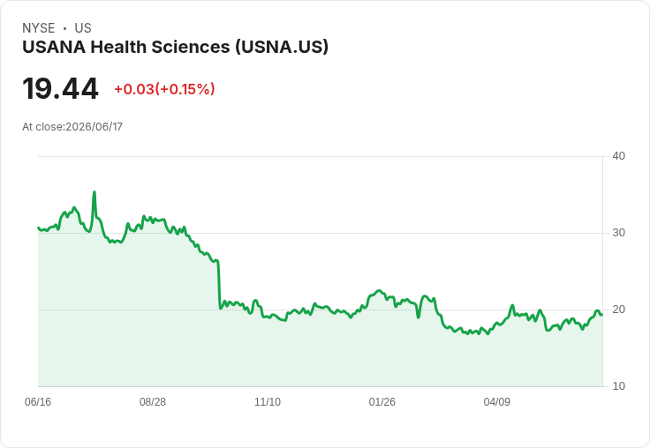This screenshot has width=650, height=448.
Task: Click the 01/26 date axis label
Action: point(382,401)
